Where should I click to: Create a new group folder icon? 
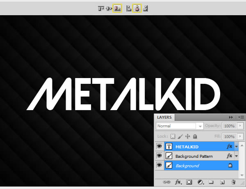pyautogui.click(x=211, y=182)
